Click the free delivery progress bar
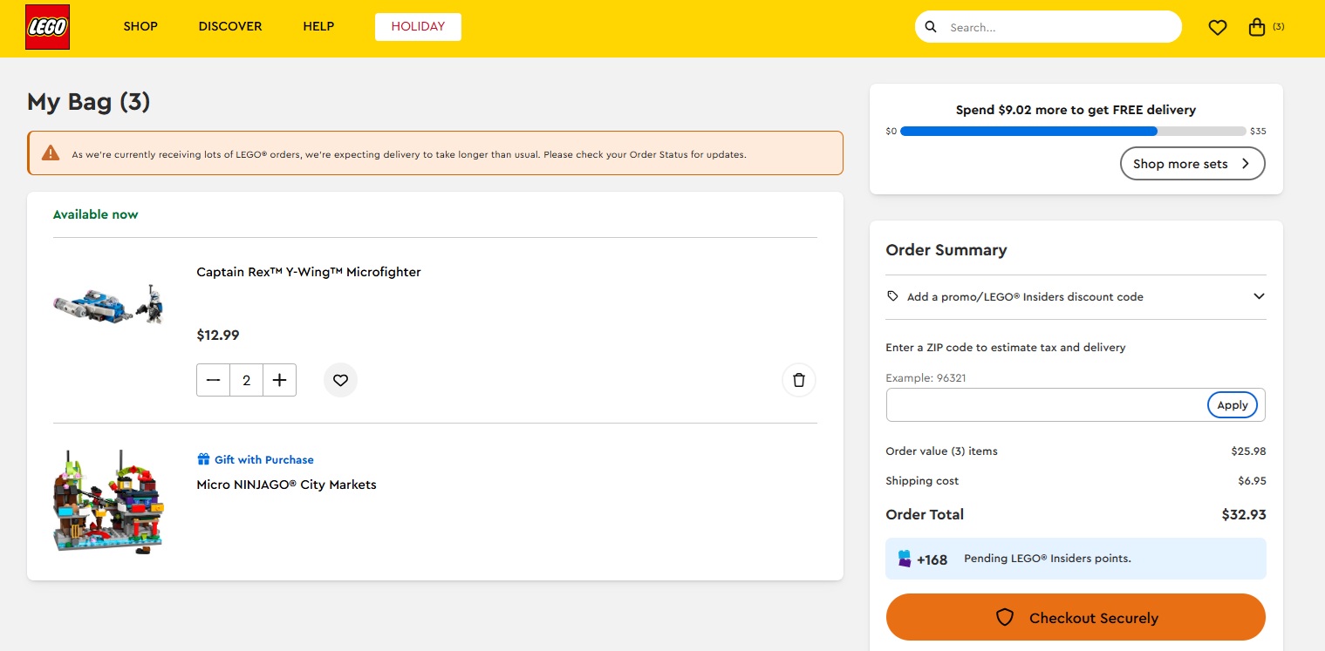This screenshot has width=1325, height=651. (x=1072, y=132)
